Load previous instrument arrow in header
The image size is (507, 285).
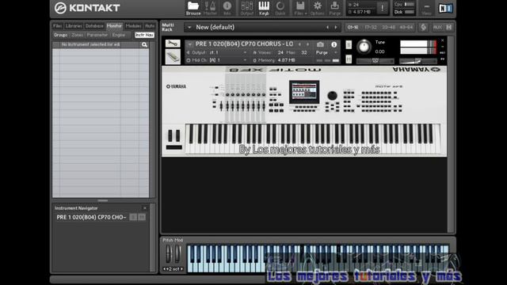click(x=299, y=44)
